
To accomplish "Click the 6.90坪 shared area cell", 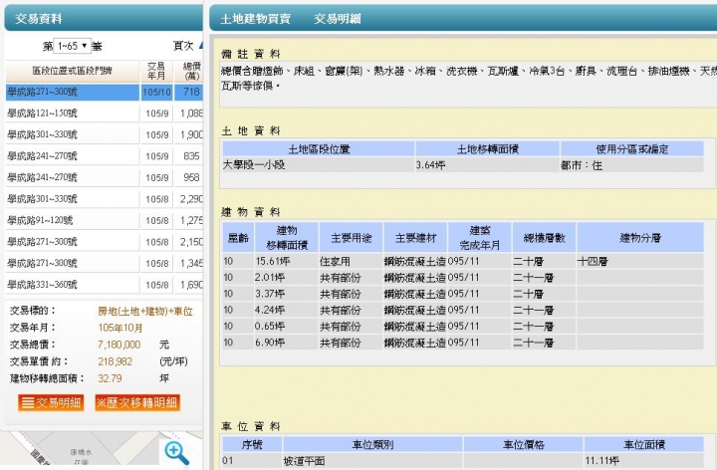I will [286, 343].
